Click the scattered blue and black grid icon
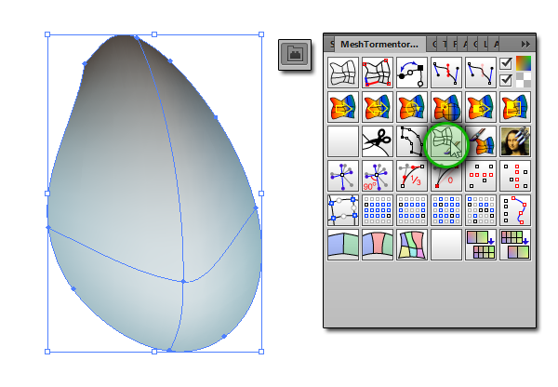 (481, 211)
